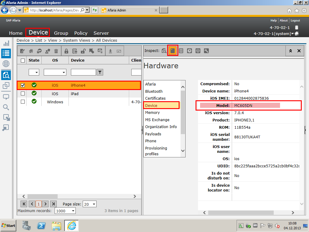Click the Hardware category list scrollbar thumb

(183, 112)
